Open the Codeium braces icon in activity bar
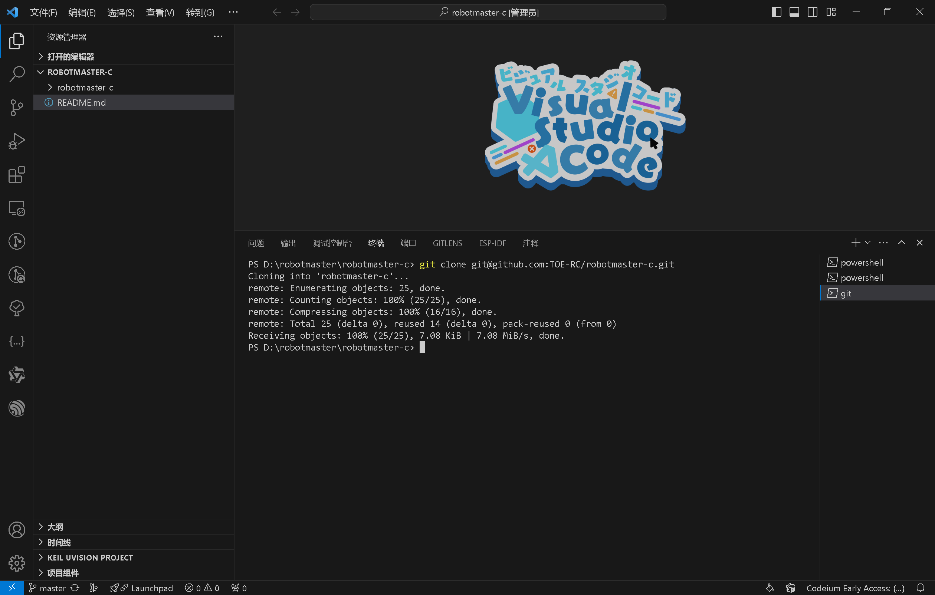This screenshot has height=595, width=935. (x=17, y=342)
